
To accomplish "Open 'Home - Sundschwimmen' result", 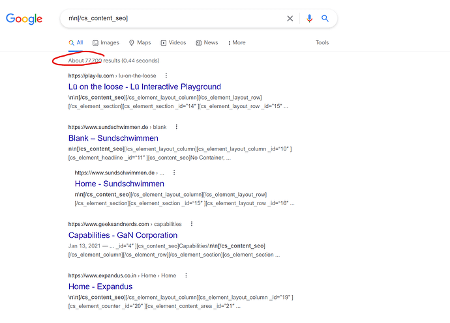I will (119, 184).
